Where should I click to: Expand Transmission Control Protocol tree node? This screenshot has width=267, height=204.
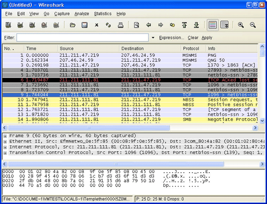coord(5,153)
